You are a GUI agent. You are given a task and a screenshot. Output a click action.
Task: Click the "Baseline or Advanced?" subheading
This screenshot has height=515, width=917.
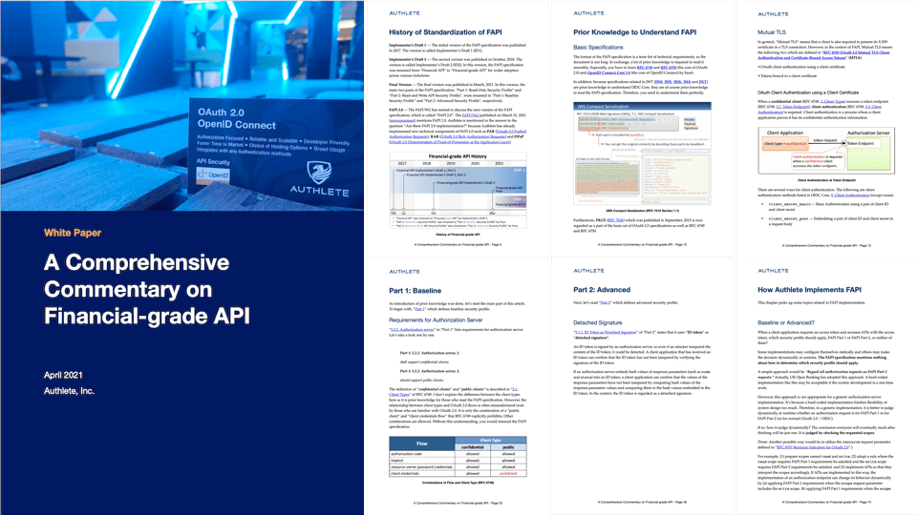pyautogui.click(x=786, y=322)
